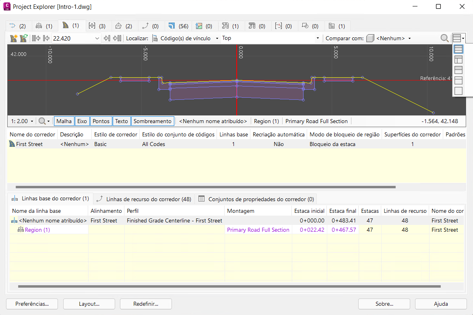Open the surfaces tab with terrain icon

(x=204, y=26)
